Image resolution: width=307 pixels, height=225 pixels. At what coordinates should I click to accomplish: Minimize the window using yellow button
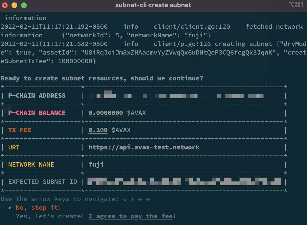(14, 5)
